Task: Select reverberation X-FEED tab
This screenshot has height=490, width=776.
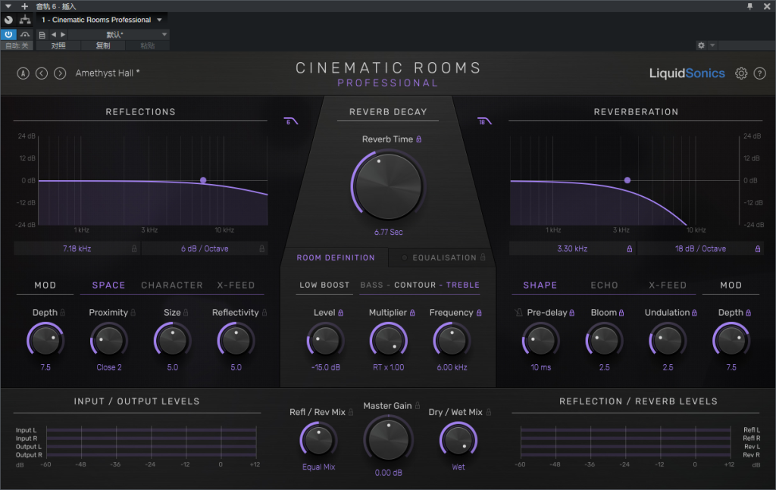Action: click(x=668, y=286)
